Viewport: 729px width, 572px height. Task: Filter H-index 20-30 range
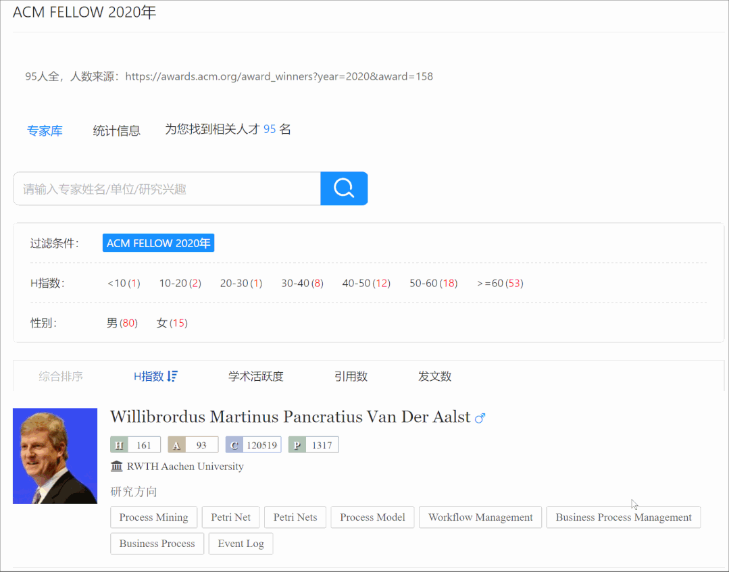(x=241, y=283)
